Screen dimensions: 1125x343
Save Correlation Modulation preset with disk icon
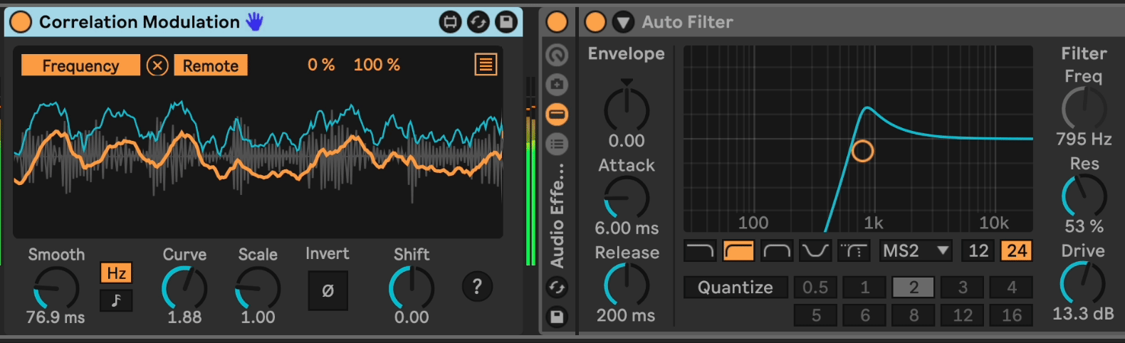point(506,22)
